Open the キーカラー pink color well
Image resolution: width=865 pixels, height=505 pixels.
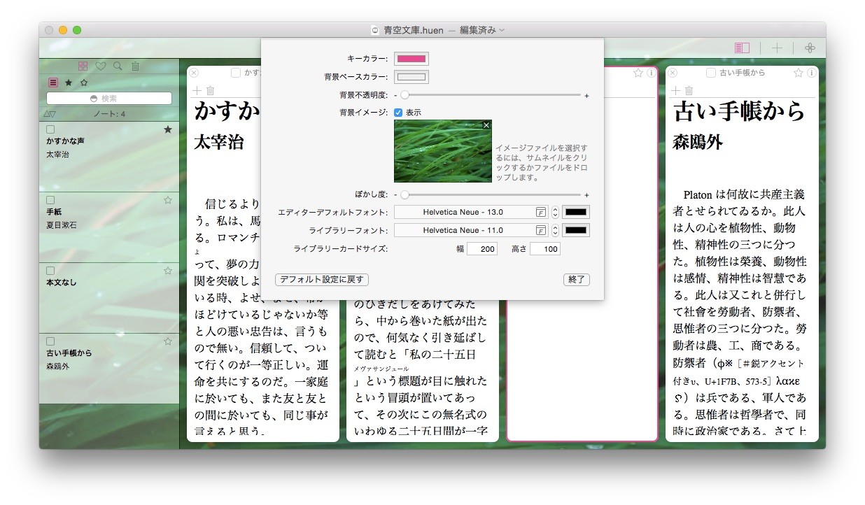pyautogui.click(x=412, y=59)
